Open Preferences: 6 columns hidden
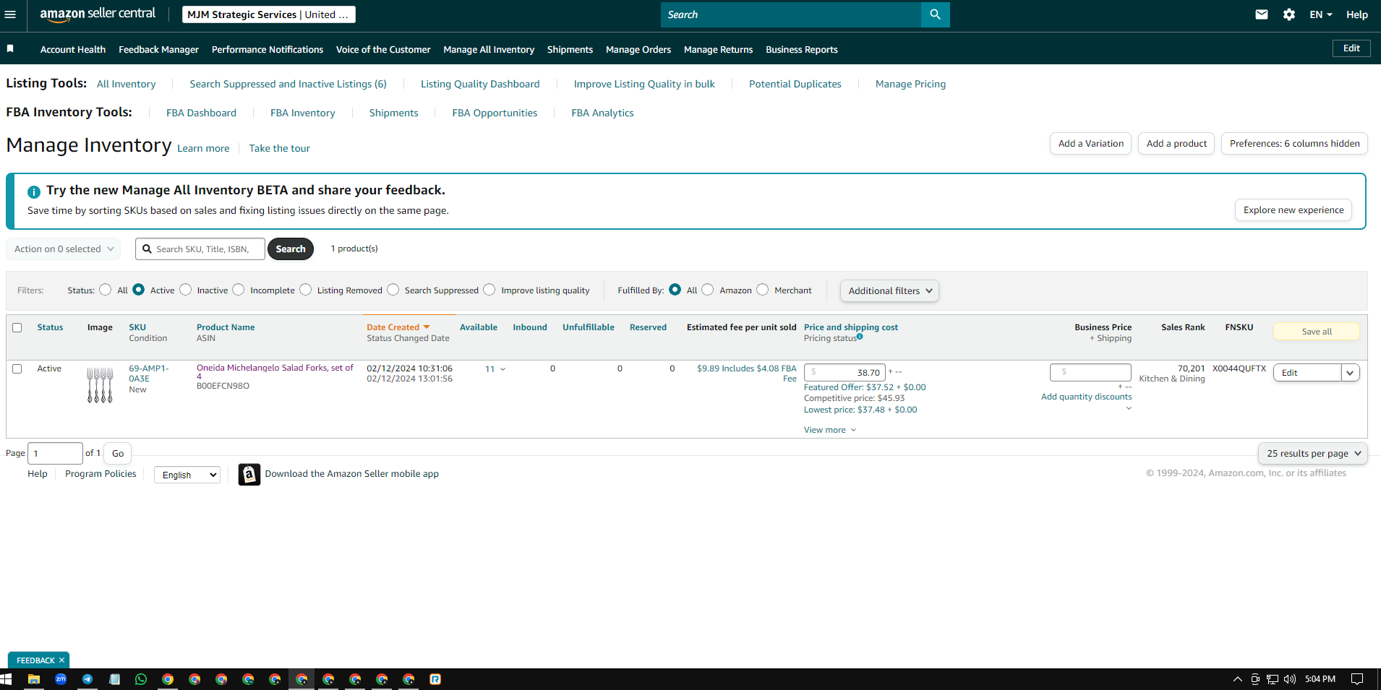The image size is (1381, 690). (x=1294, y=143)
